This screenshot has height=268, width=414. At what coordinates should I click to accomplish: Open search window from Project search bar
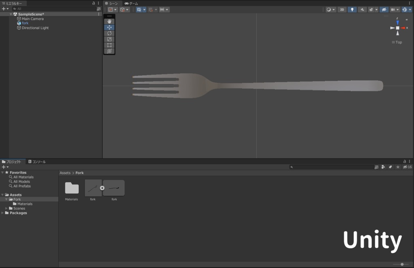376,167
